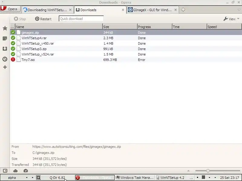Image resolution: width=242 pixels, height=181 pixels.
Task: Sort downloads by Progress column header
Action: [155, 27]
